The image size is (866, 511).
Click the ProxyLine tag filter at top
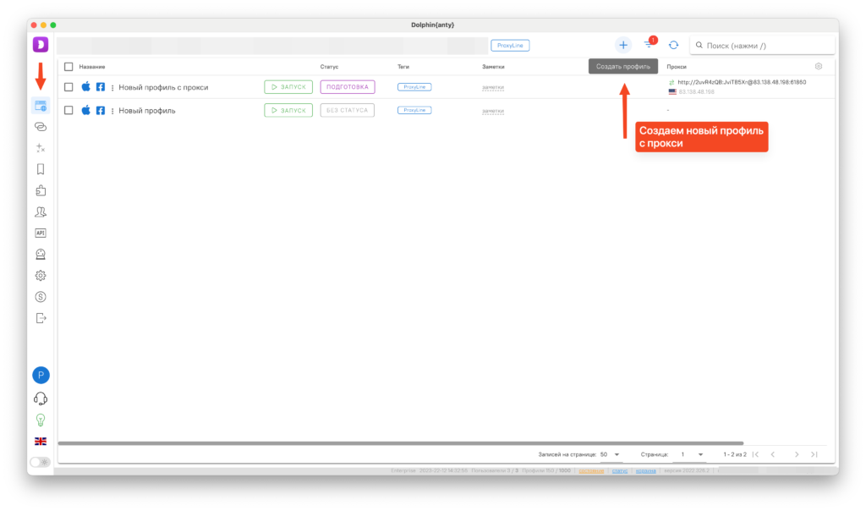click(510, 45)
